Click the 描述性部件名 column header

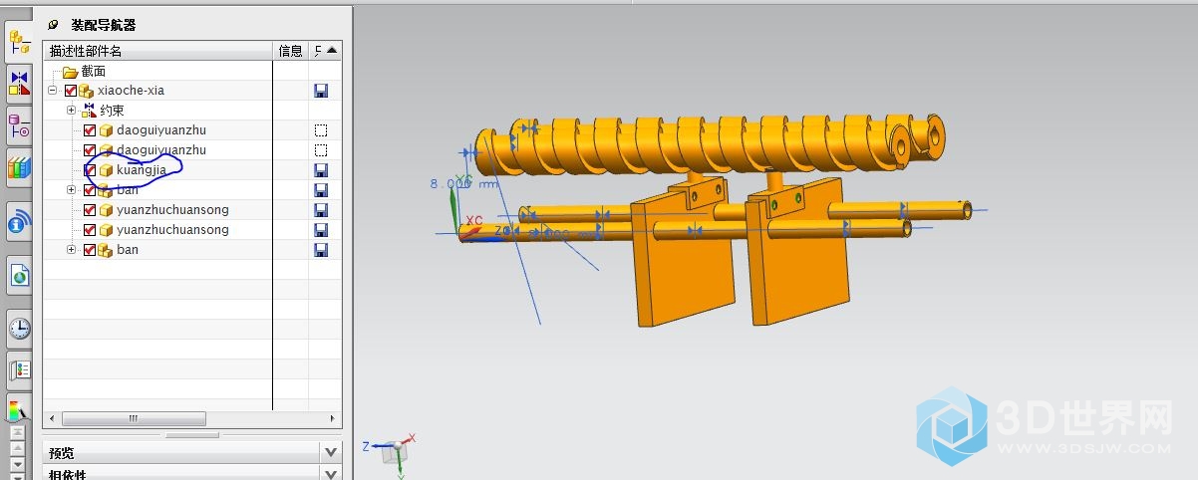[158, 51]
